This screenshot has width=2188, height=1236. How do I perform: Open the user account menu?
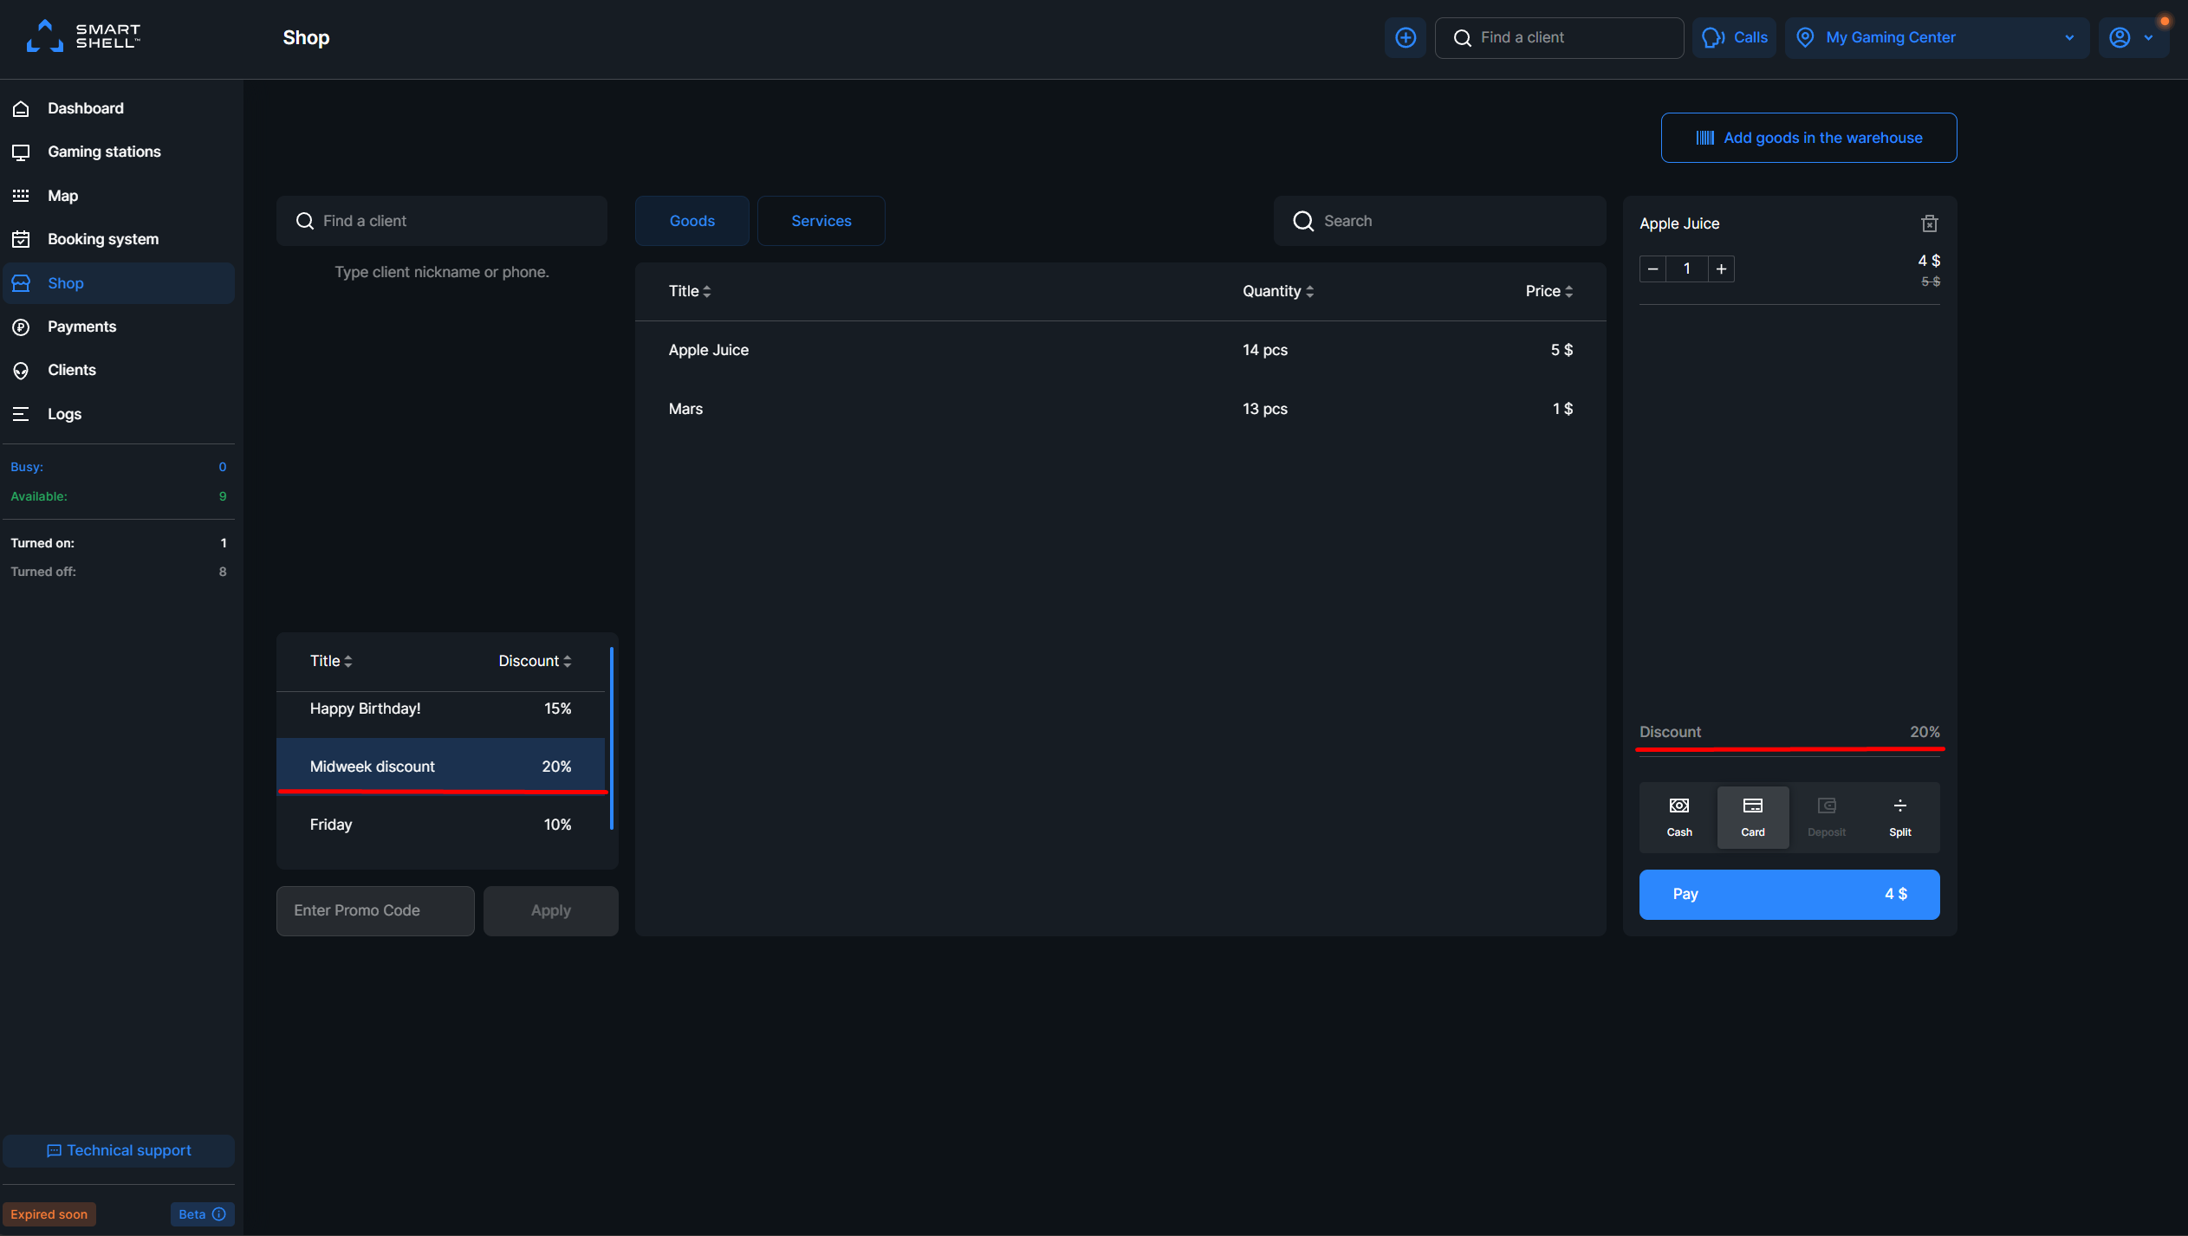pos(2131,37)
